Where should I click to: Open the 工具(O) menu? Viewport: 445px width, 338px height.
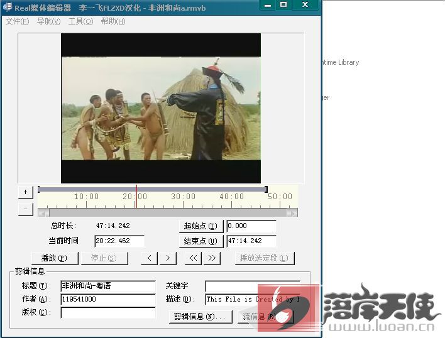pyautogui.click(x=80, y=21)
